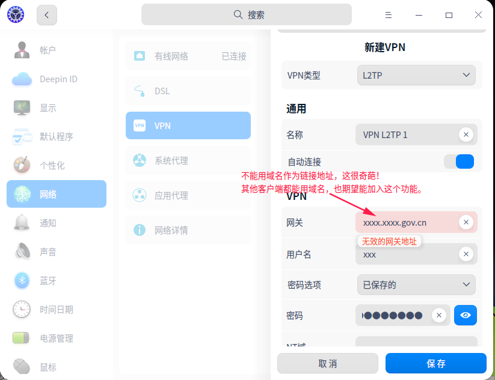Open 系统代理 settings

coord(140,160)
